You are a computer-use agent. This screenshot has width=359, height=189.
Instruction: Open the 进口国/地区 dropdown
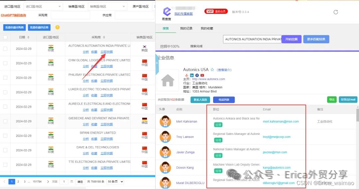43,6
